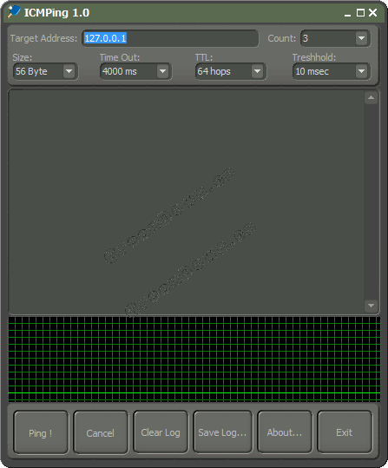388x468 pixels.
Task: Click the log scroll down arrow
Action: [371, 306]
